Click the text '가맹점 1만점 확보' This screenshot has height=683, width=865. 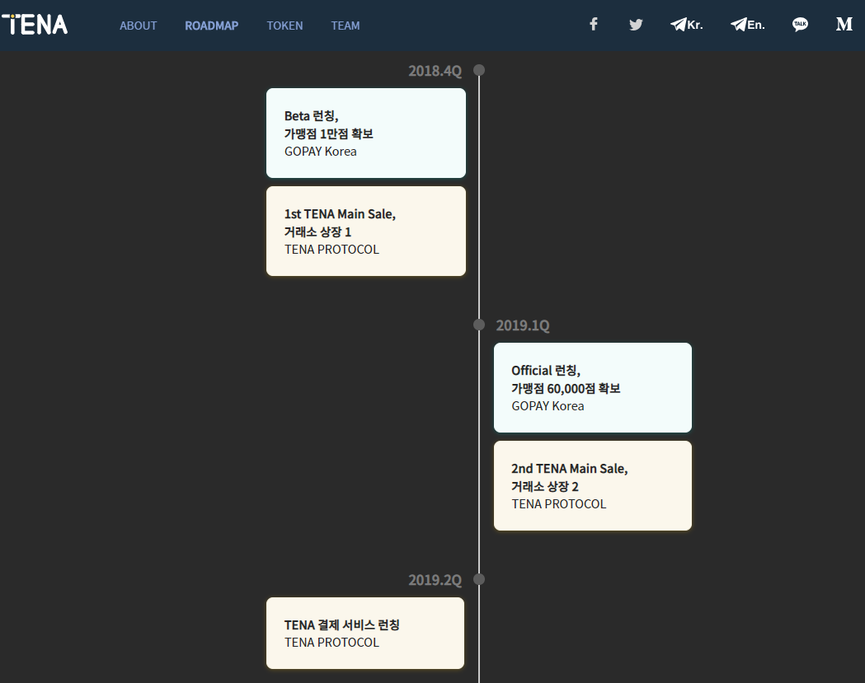tap(329, 133)
